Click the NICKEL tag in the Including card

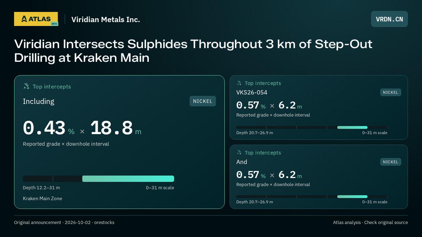click(x=203, y=101)
